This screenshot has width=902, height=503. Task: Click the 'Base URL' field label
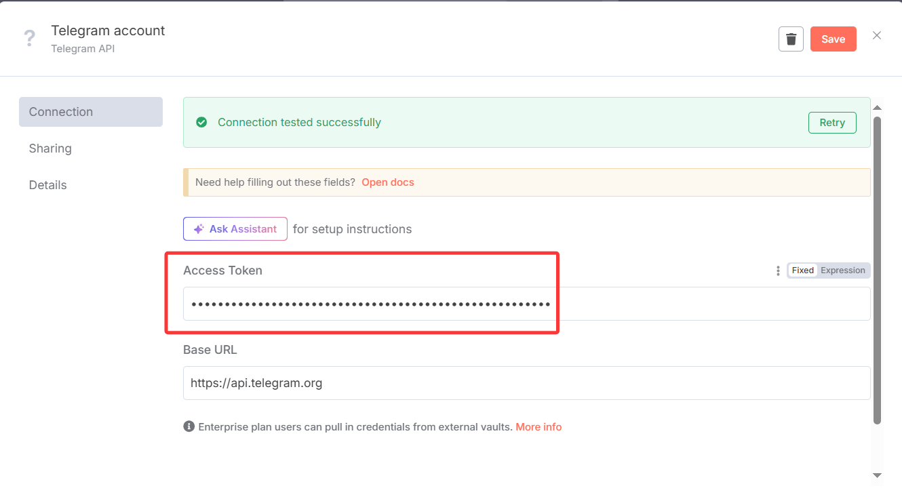[x=210, y=350]
